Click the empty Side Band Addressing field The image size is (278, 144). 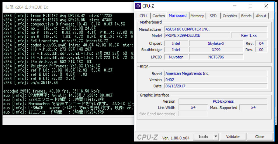[193, 114]
